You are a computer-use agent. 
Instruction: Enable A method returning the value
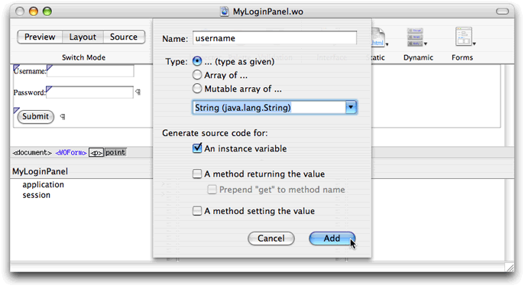(x=197, y=174)
